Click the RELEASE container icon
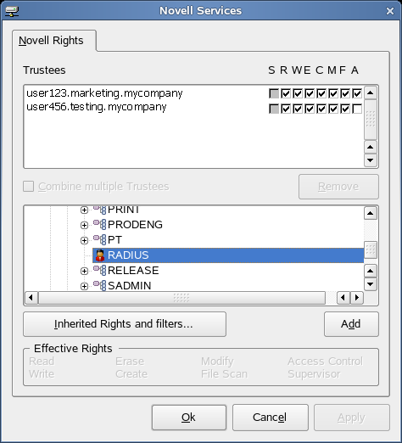Screen dimensions: 402x443 [x=100, y=271]
